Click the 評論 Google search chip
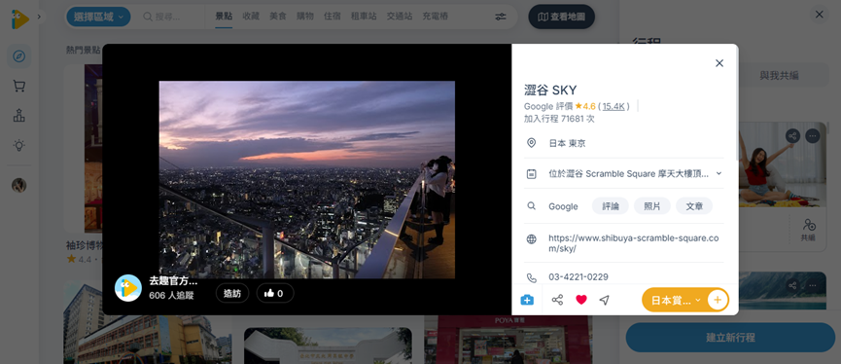 pos(611,206)
